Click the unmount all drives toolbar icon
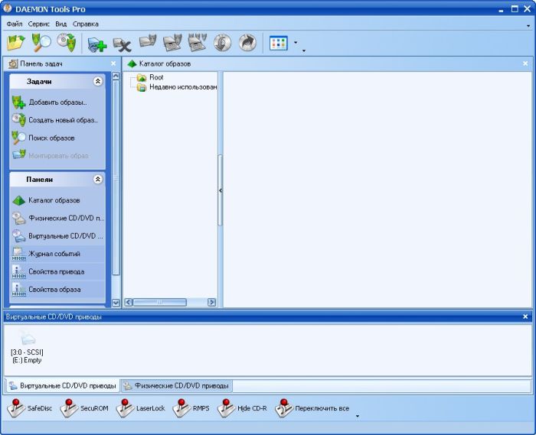Image resolution: width=536 pixels, height=435 pixels. point(198,43)
